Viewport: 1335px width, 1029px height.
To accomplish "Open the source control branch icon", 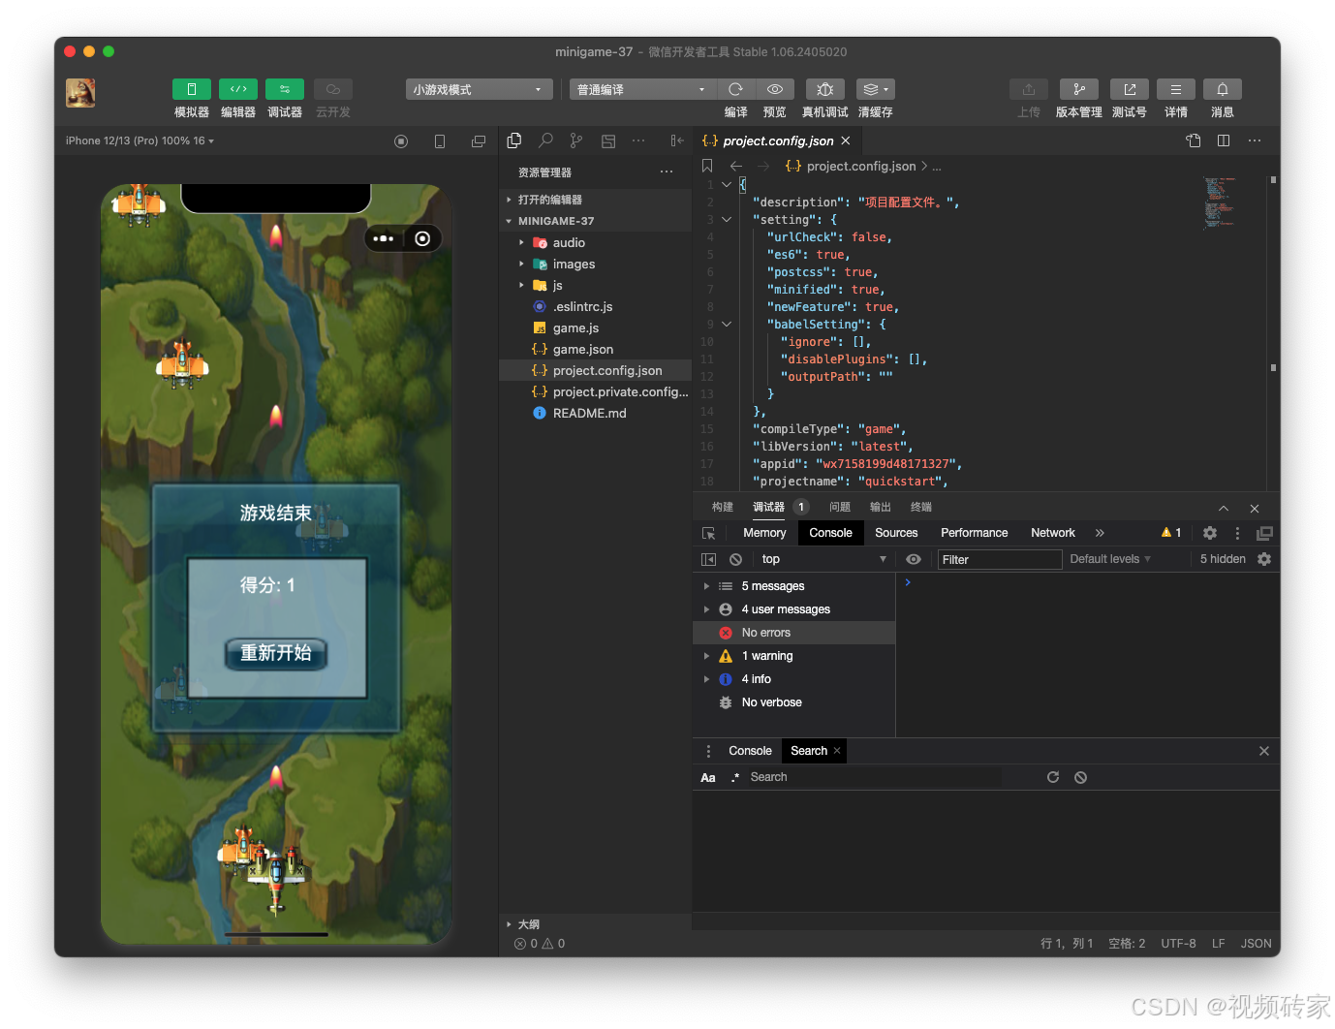I will tap(576, 140).
